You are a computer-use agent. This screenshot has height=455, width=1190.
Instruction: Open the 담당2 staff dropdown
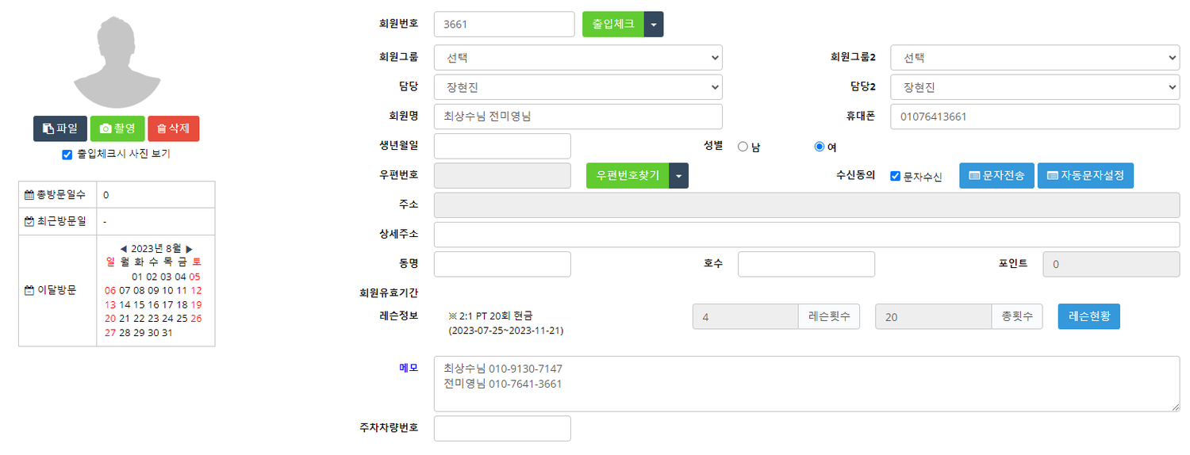pyautogui.click(x=1035, y=88)
